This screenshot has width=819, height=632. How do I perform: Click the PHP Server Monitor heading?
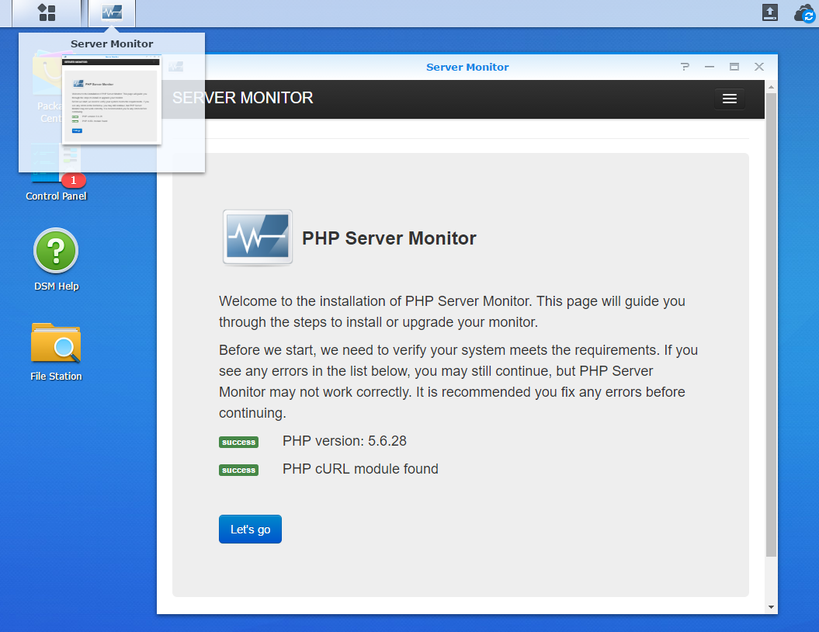click(389, 238)
